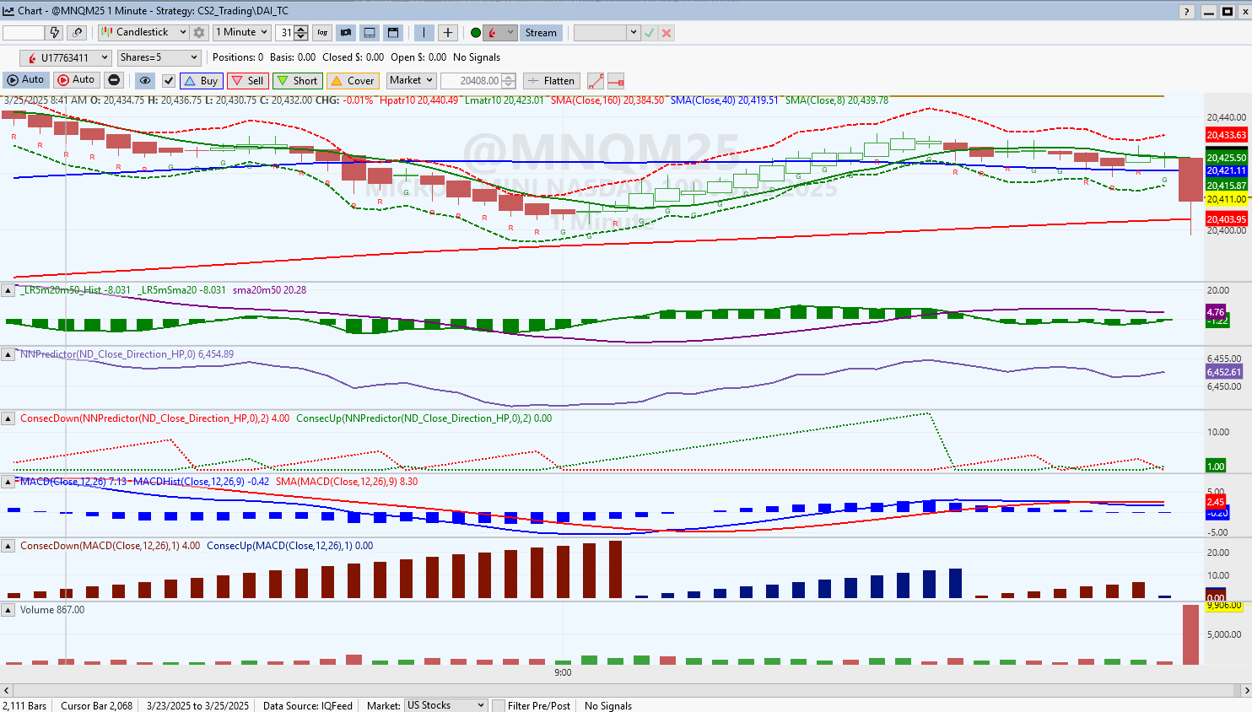The image size is (1252, 712).
Task: Click the lightning bolt symbol lookup icon
Action: [x=55, y=33]
